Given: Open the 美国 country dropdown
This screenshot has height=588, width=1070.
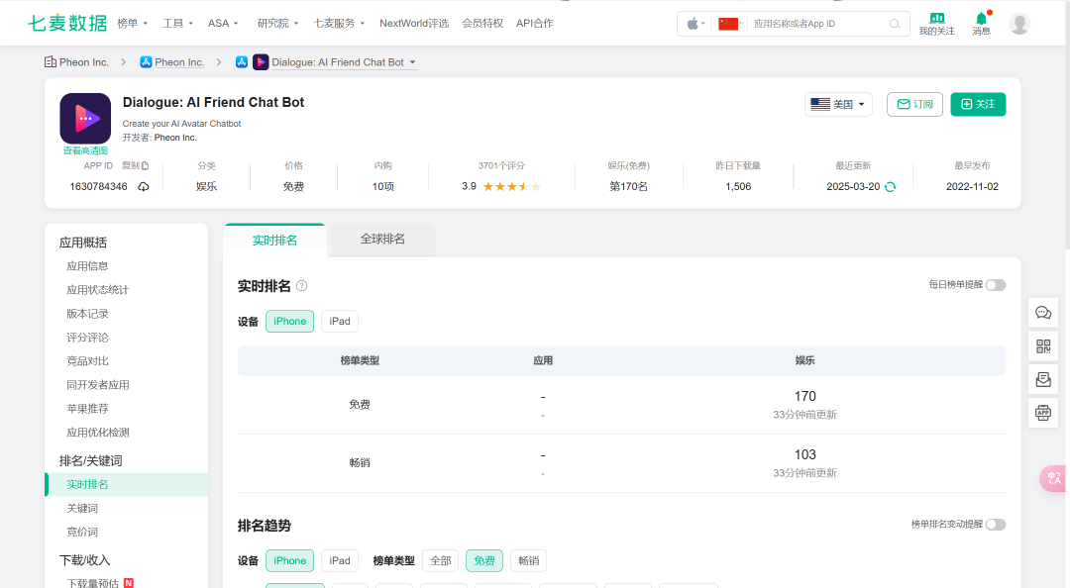Looking at the screenshot, I should coord(838,104).
